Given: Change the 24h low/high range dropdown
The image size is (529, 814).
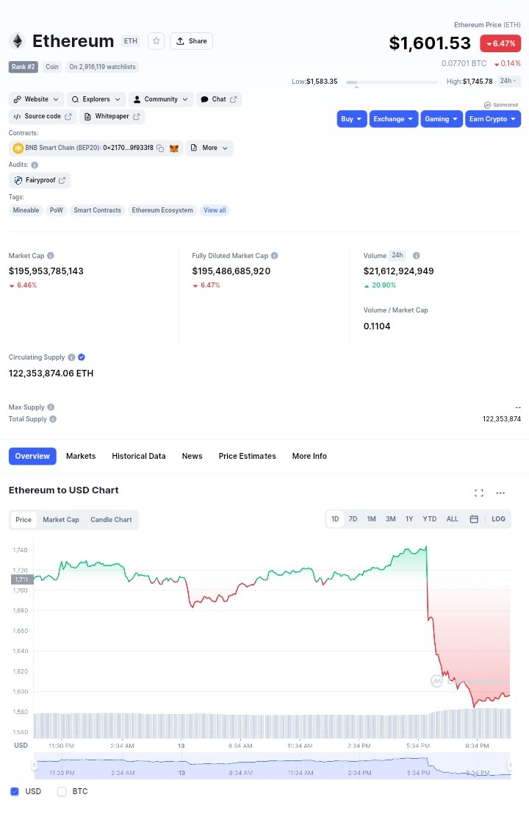Looking at the screenshot, I should point(508,81).
